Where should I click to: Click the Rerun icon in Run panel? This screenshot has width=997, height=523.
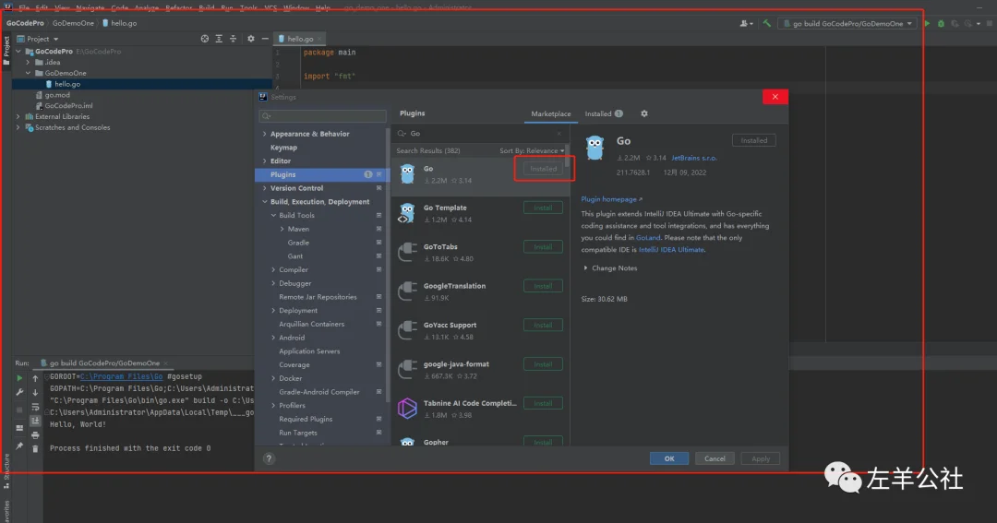click(x=19, y=378)
